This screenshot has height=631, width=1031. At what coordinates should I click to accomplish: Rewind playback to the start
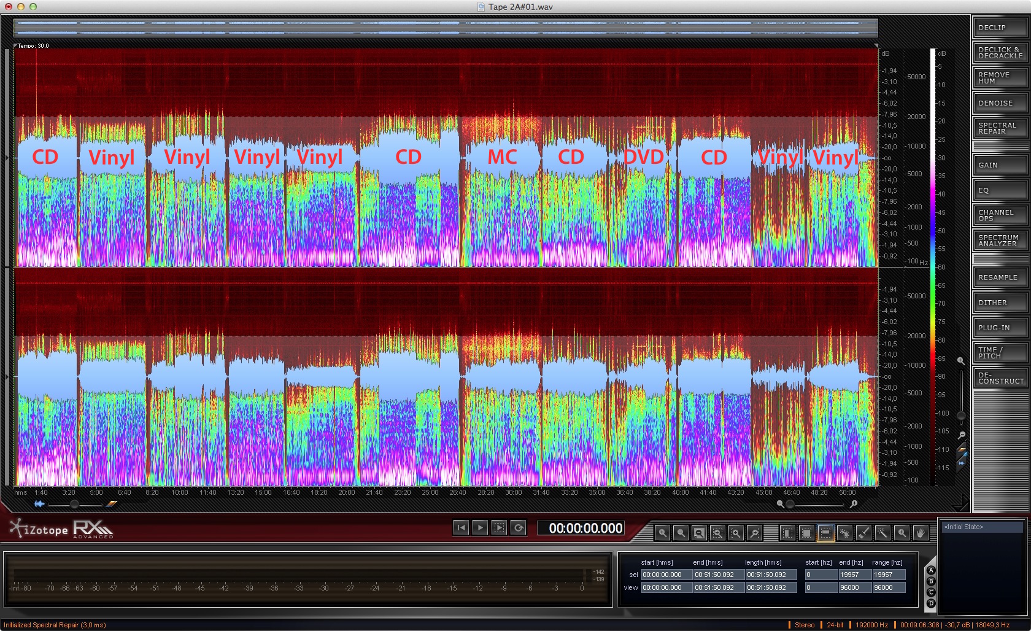pyautogui.click(x=461, y=527)
